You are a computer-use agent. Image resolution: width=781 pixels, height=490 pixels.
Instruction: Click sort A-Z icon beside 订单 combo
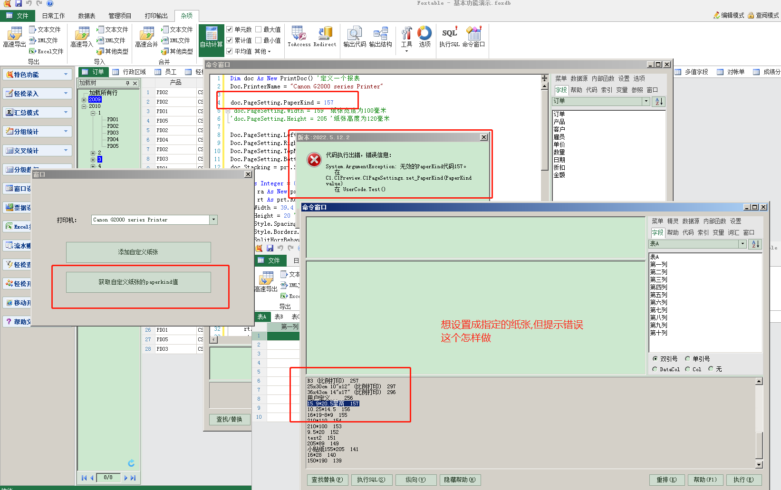pyautogui.click(x=659, y=101)
